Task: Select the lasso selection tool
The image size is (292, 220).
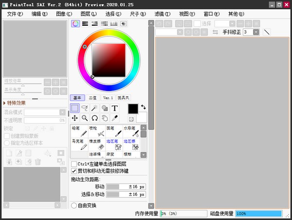Action: point(85,108)
